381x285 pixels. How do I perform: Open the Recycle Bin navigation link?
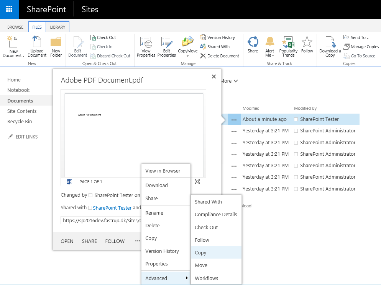pyautogui.click(x=19, y=122)
